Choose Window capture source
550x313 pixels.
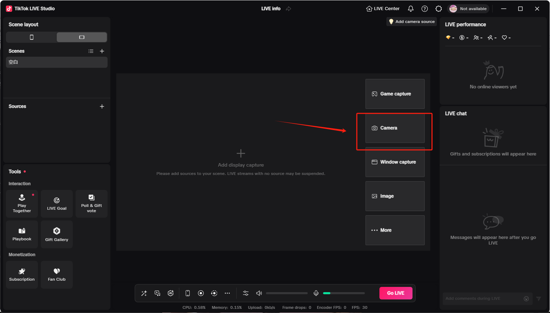(x=395, y=162)
